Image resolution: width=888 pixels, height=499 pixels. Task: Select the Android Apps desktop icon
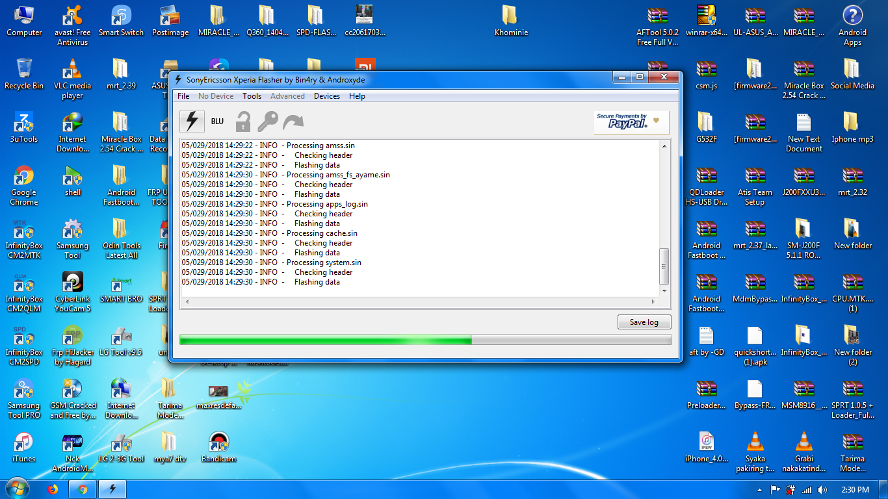(853, 26)
